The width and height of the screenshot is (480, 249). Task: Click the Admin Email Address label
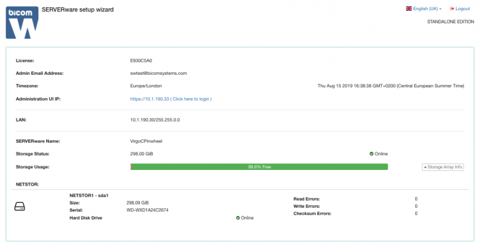tap(40, 74)
